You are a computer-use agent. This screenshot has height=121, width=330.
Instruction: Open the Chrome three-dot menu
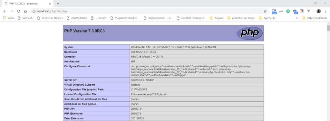click(x=325, y=11)
